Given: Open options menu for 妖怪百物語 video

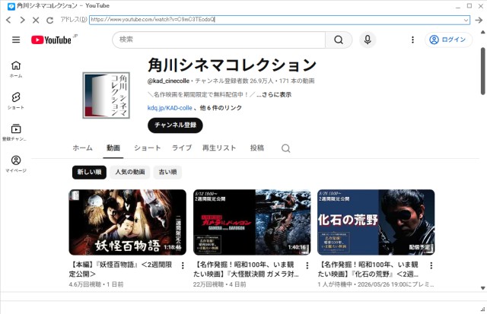Looking at the screenshot, I should [183, 265].
